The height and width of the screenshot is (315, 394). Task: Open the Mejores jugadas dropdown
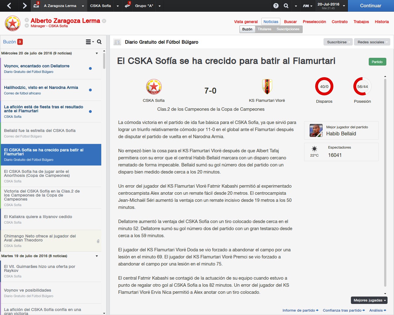369,300
